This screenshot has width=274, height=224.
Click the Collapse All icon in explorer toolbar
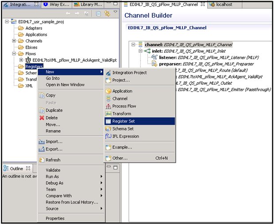tap(98, 14)
